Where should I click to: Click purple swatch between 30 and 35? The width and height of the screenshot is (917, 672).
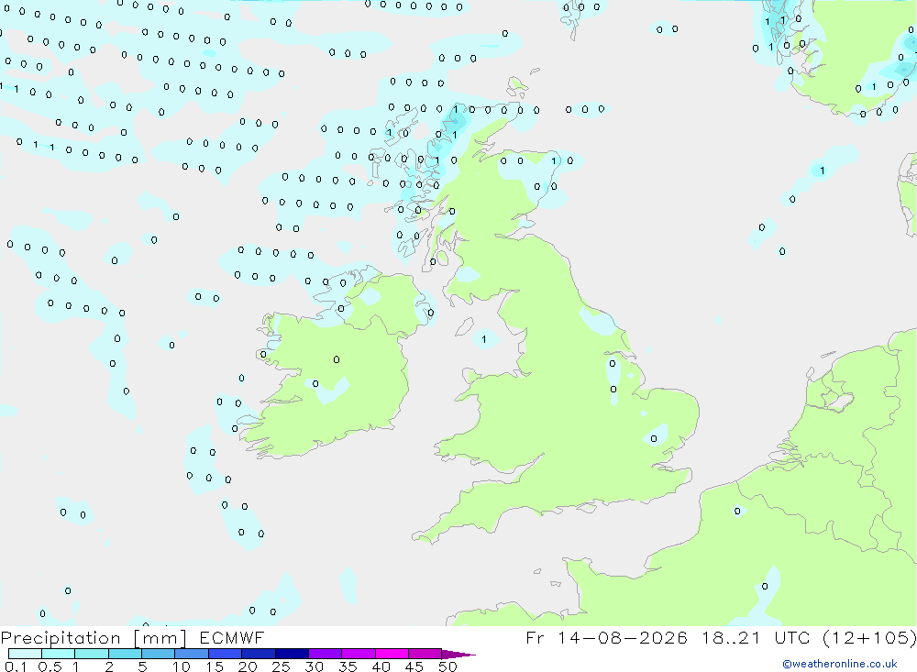point(325,654)
